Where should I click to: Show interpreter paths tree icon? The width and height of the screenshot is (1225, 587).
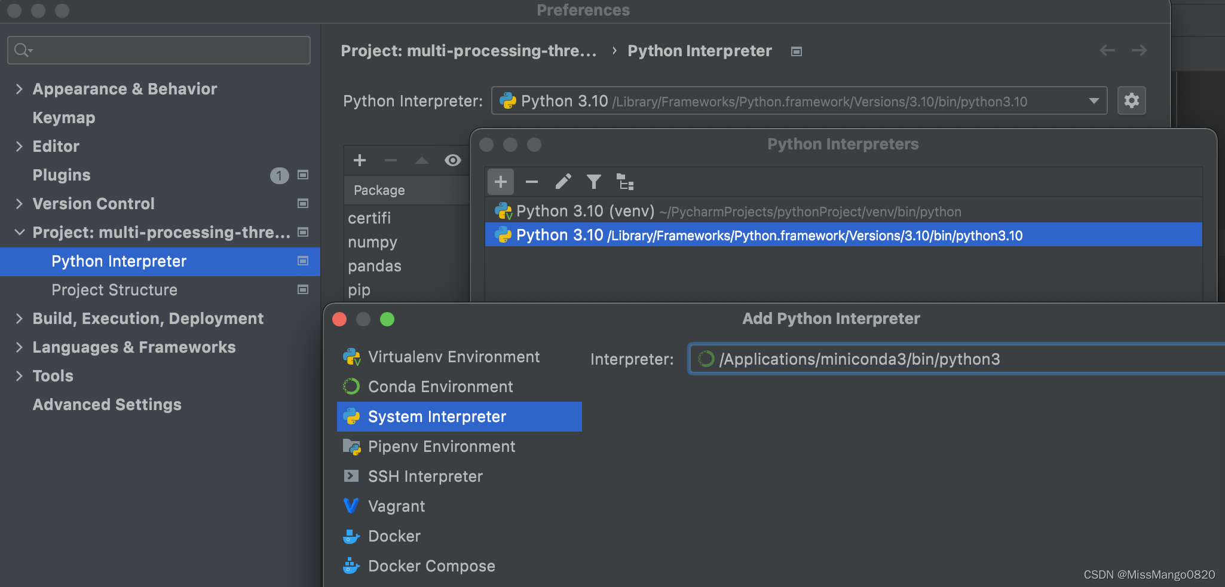pos(625,182)
